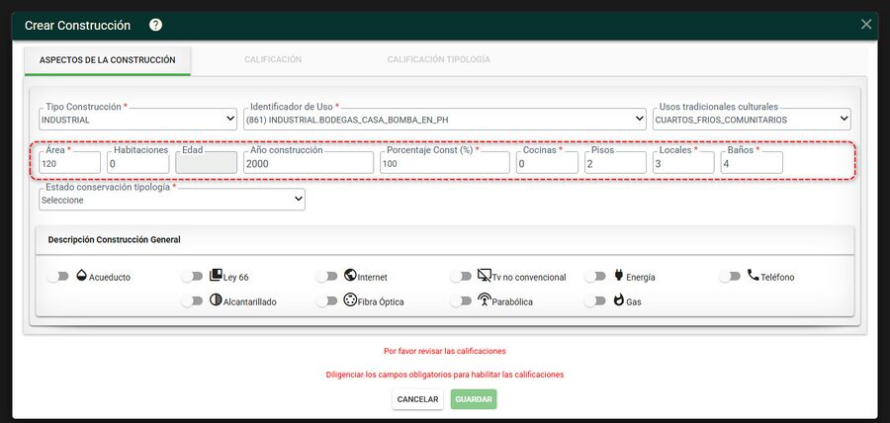Click the Acueducto water drop icon
The image size is (890, 423).
tap(81, 276)
